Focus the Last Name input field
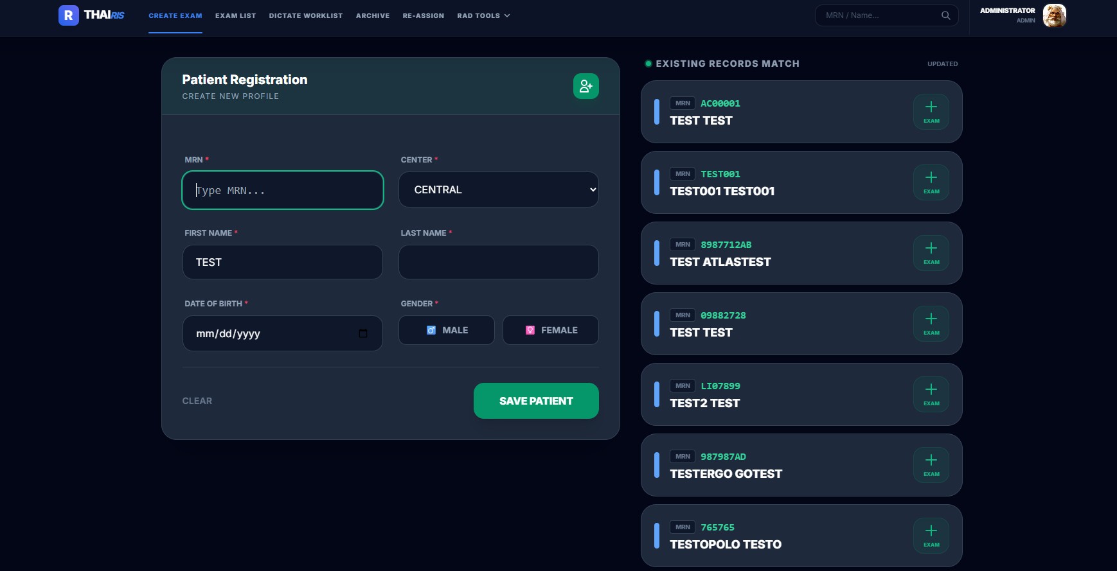Viewport: 1117px width, 571px height. pos(498,262)
